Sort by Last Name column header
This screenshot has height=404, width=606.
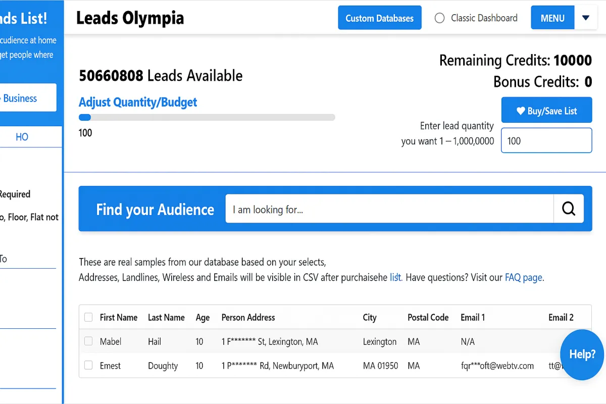pyautogui.click(x=166, y=318)
